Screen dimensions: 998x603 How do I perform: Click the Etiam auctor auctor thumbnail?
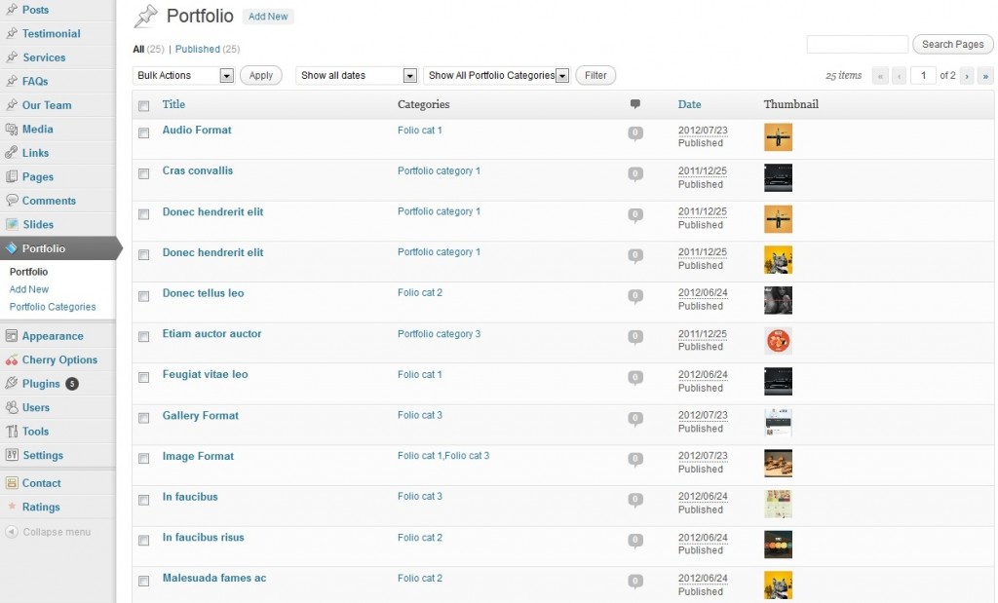(x=778, y=341)
